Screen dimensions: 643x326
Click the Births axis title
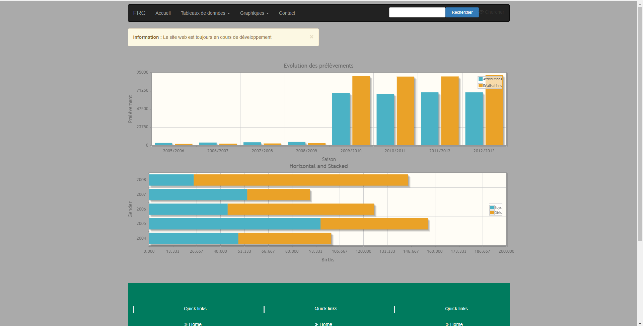[x=328, y=260]
